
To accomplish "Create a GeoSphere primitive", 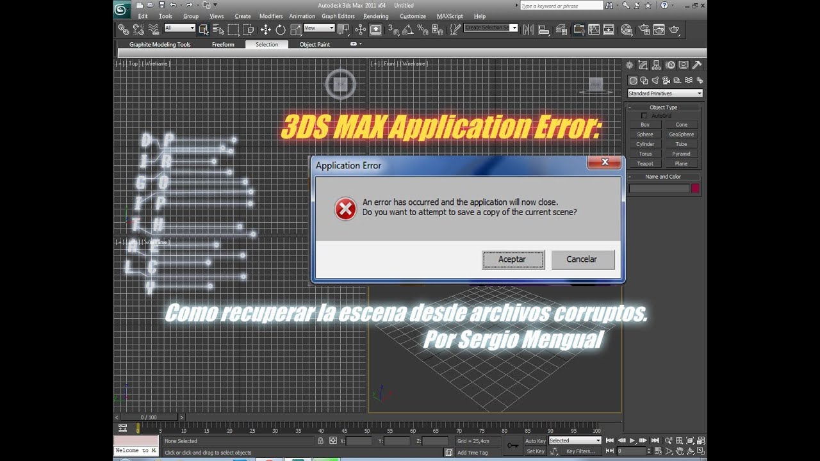I will coord(681,134).
